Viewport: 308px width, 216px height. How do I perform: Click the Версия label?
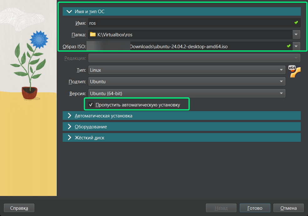(x=78, y=94)
